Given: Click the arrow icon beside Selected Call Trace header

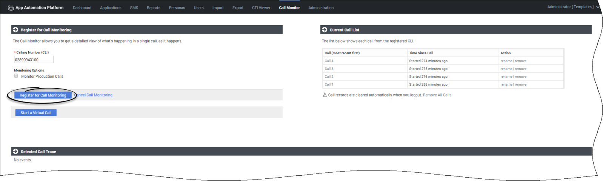Looking at the screenshot, I should 15,151.
